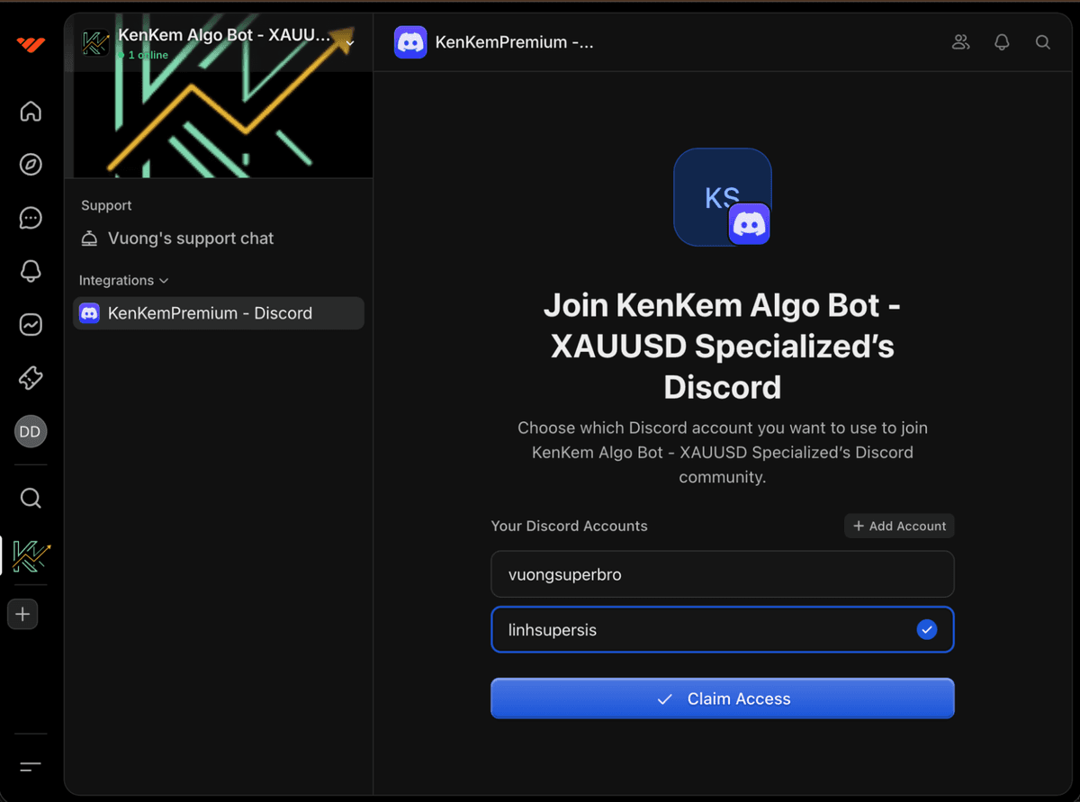The height and width of the screenshot is (802, 1080).
Task: Open the DD profile avatar
Action: click(x=31, y=431)
